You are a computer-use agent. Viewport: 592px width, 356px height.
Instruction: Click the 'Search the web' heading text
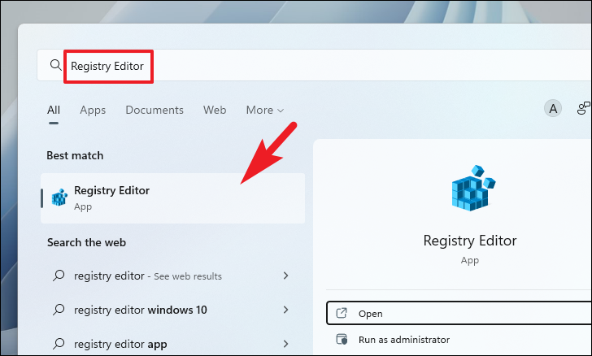pos(86,242)
